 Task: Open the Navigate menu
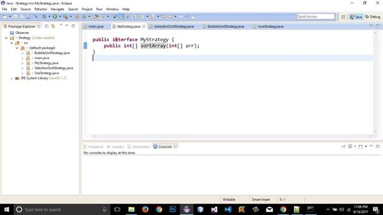point(57,10)
